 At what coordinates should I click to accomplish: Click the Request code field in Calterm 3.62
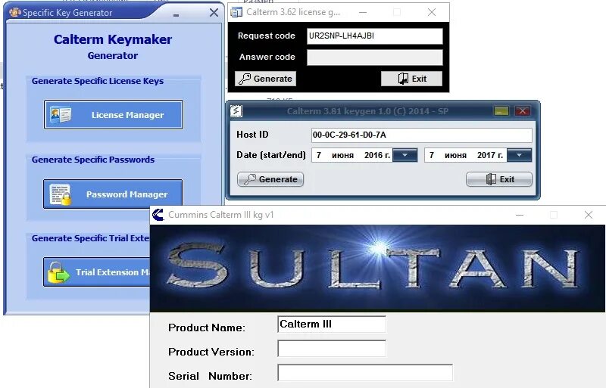click(374, 36)
